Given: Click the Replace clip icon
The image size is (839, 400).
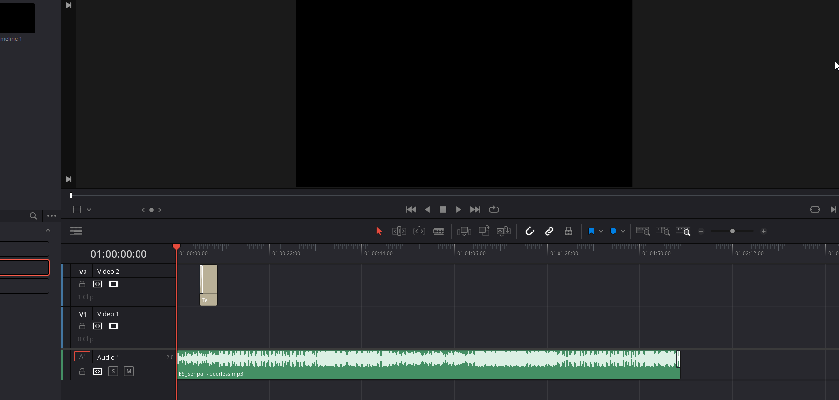Looking at the screenshot, I should (x=504, y=231).
